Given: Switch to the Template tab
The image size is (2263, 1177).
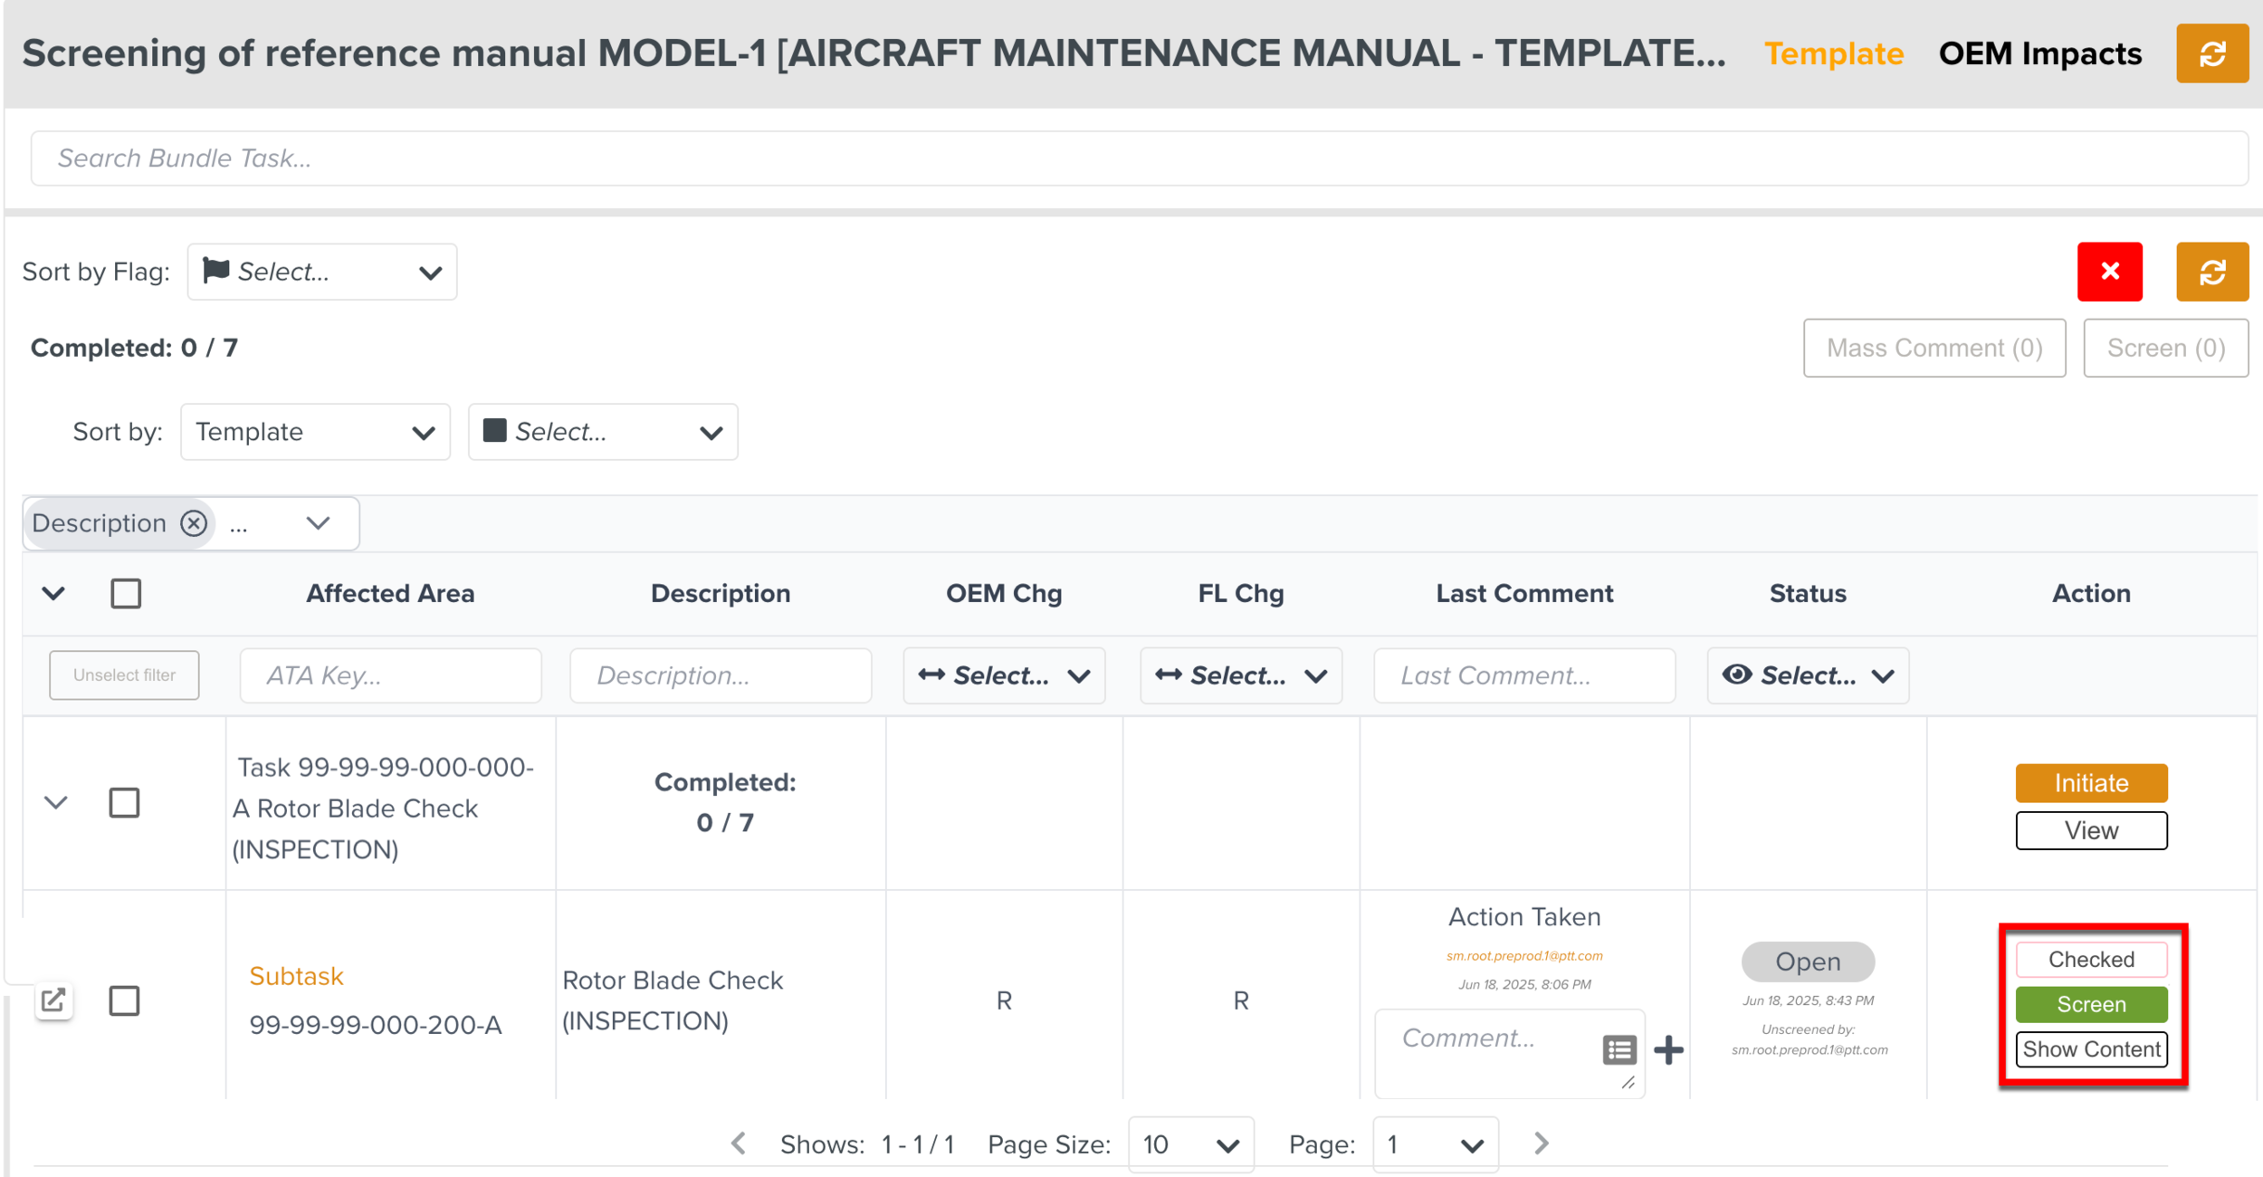Looking at the screenshot, I should [x=1833, y=53].
